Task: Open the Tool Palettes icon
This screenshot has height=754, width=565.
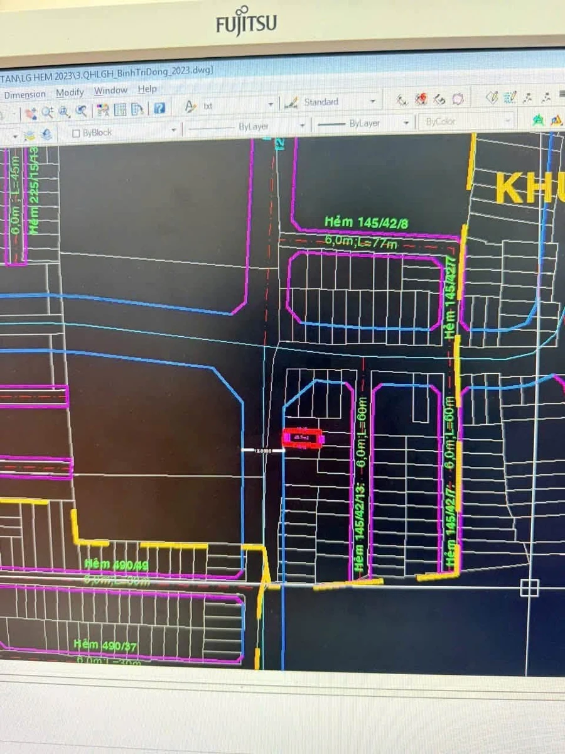Action: point(137,109)
